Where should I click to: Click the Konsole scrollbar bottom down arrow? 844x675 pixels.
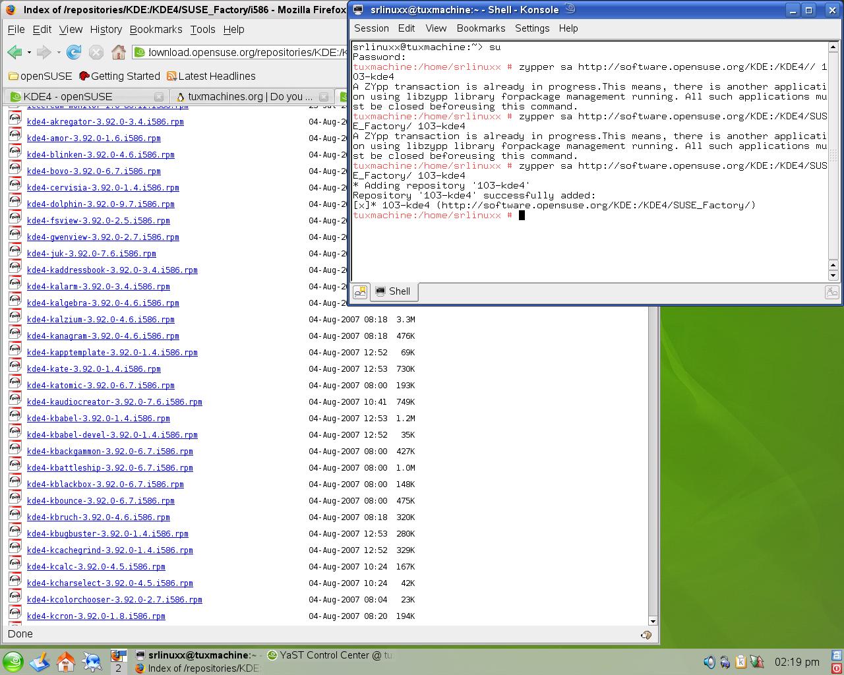click(x=833, y=276)
